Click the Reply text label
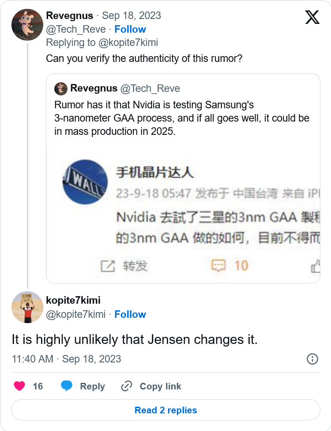This screenshot has height=431, width=331. 92,386
